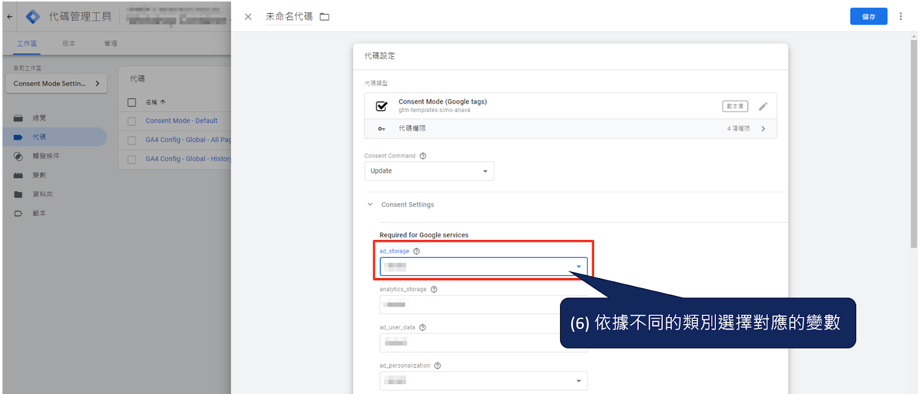Sort tags by the 名稱 column header
The height and width of the screenshot is (394, 920).
click(x=155, y=102)
